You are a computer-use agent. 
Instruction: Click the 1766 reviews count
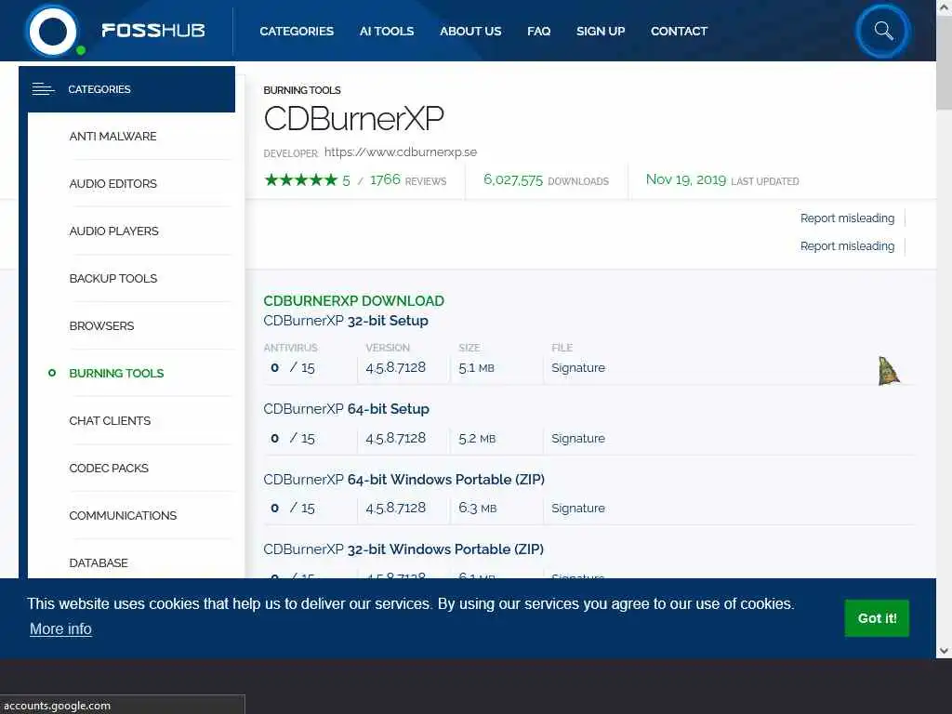coord(385,179)
